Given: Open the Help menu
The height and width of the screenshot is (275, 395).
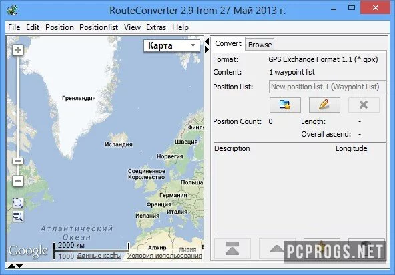Looking at the screenshot, I should 180,27.
